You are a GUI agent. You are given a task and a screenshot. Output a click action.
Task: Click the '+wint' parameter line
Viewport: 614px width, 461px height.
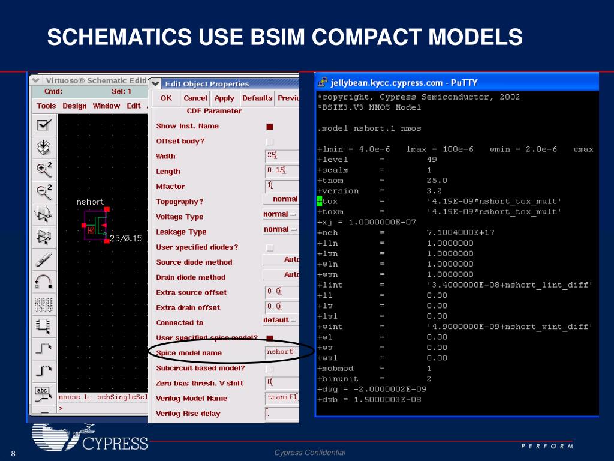click(x=455, y=327)
